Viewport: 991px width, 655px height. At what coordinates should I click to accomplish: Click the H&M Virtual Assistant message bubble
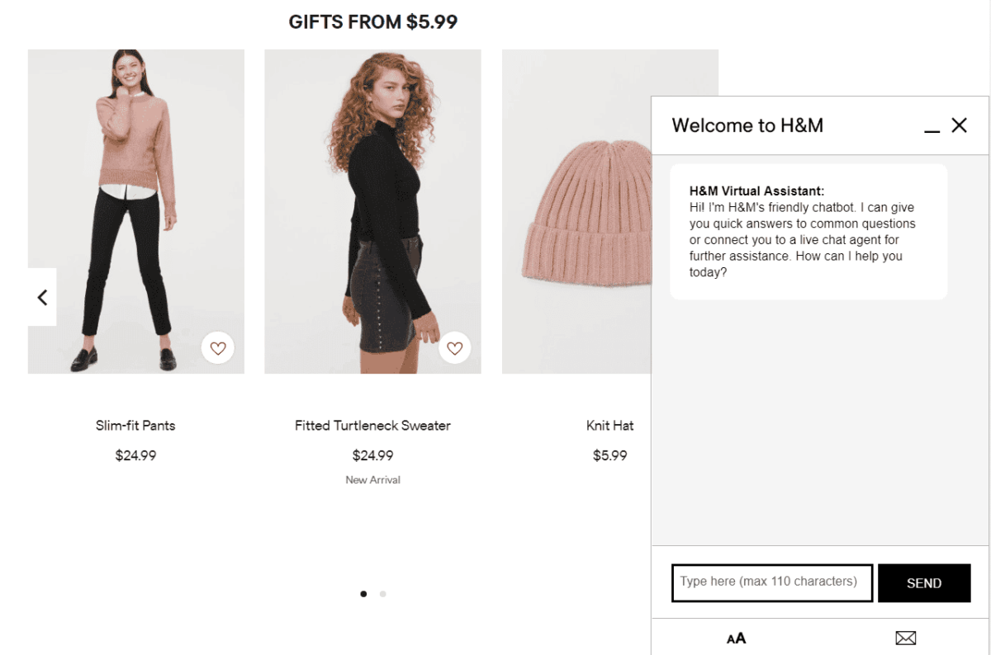[808, 232]
